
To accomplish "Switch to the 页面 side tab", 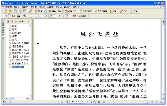I will [3, 32].
